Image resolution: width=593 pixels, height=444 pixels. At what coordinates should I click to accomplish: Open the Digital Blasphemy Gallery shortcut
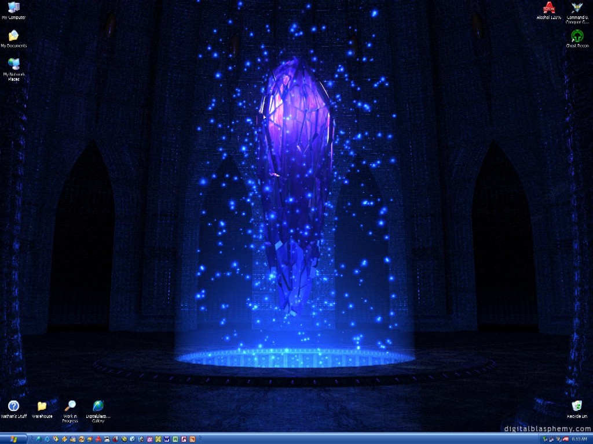(98, 406)
